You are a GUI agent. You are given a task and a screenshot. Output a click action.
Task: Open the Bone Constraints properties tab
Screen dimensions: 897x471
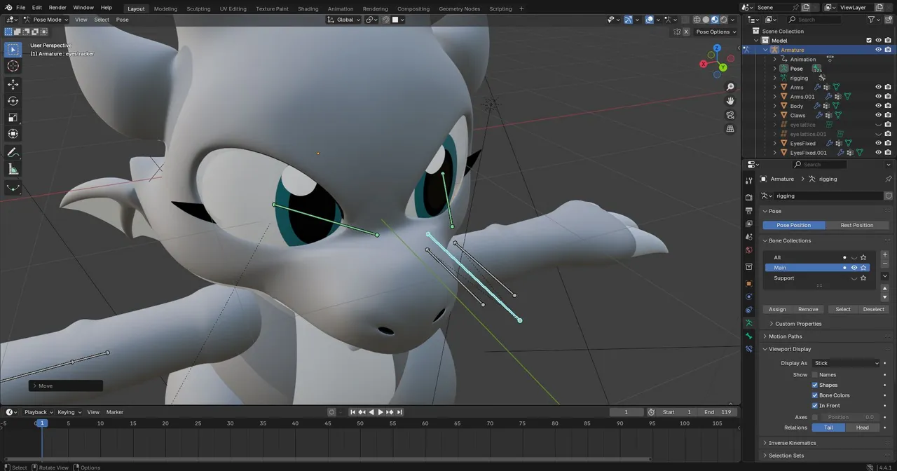coord(748,348)
